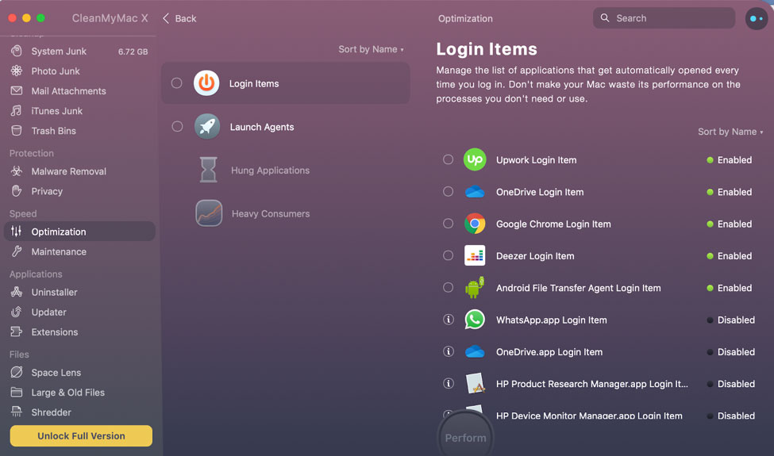Image resolution: width=774 pixels, height=456 pixels.
Task: Open Sort by Name dropdown above categories
Action: [x=371, y=49]
